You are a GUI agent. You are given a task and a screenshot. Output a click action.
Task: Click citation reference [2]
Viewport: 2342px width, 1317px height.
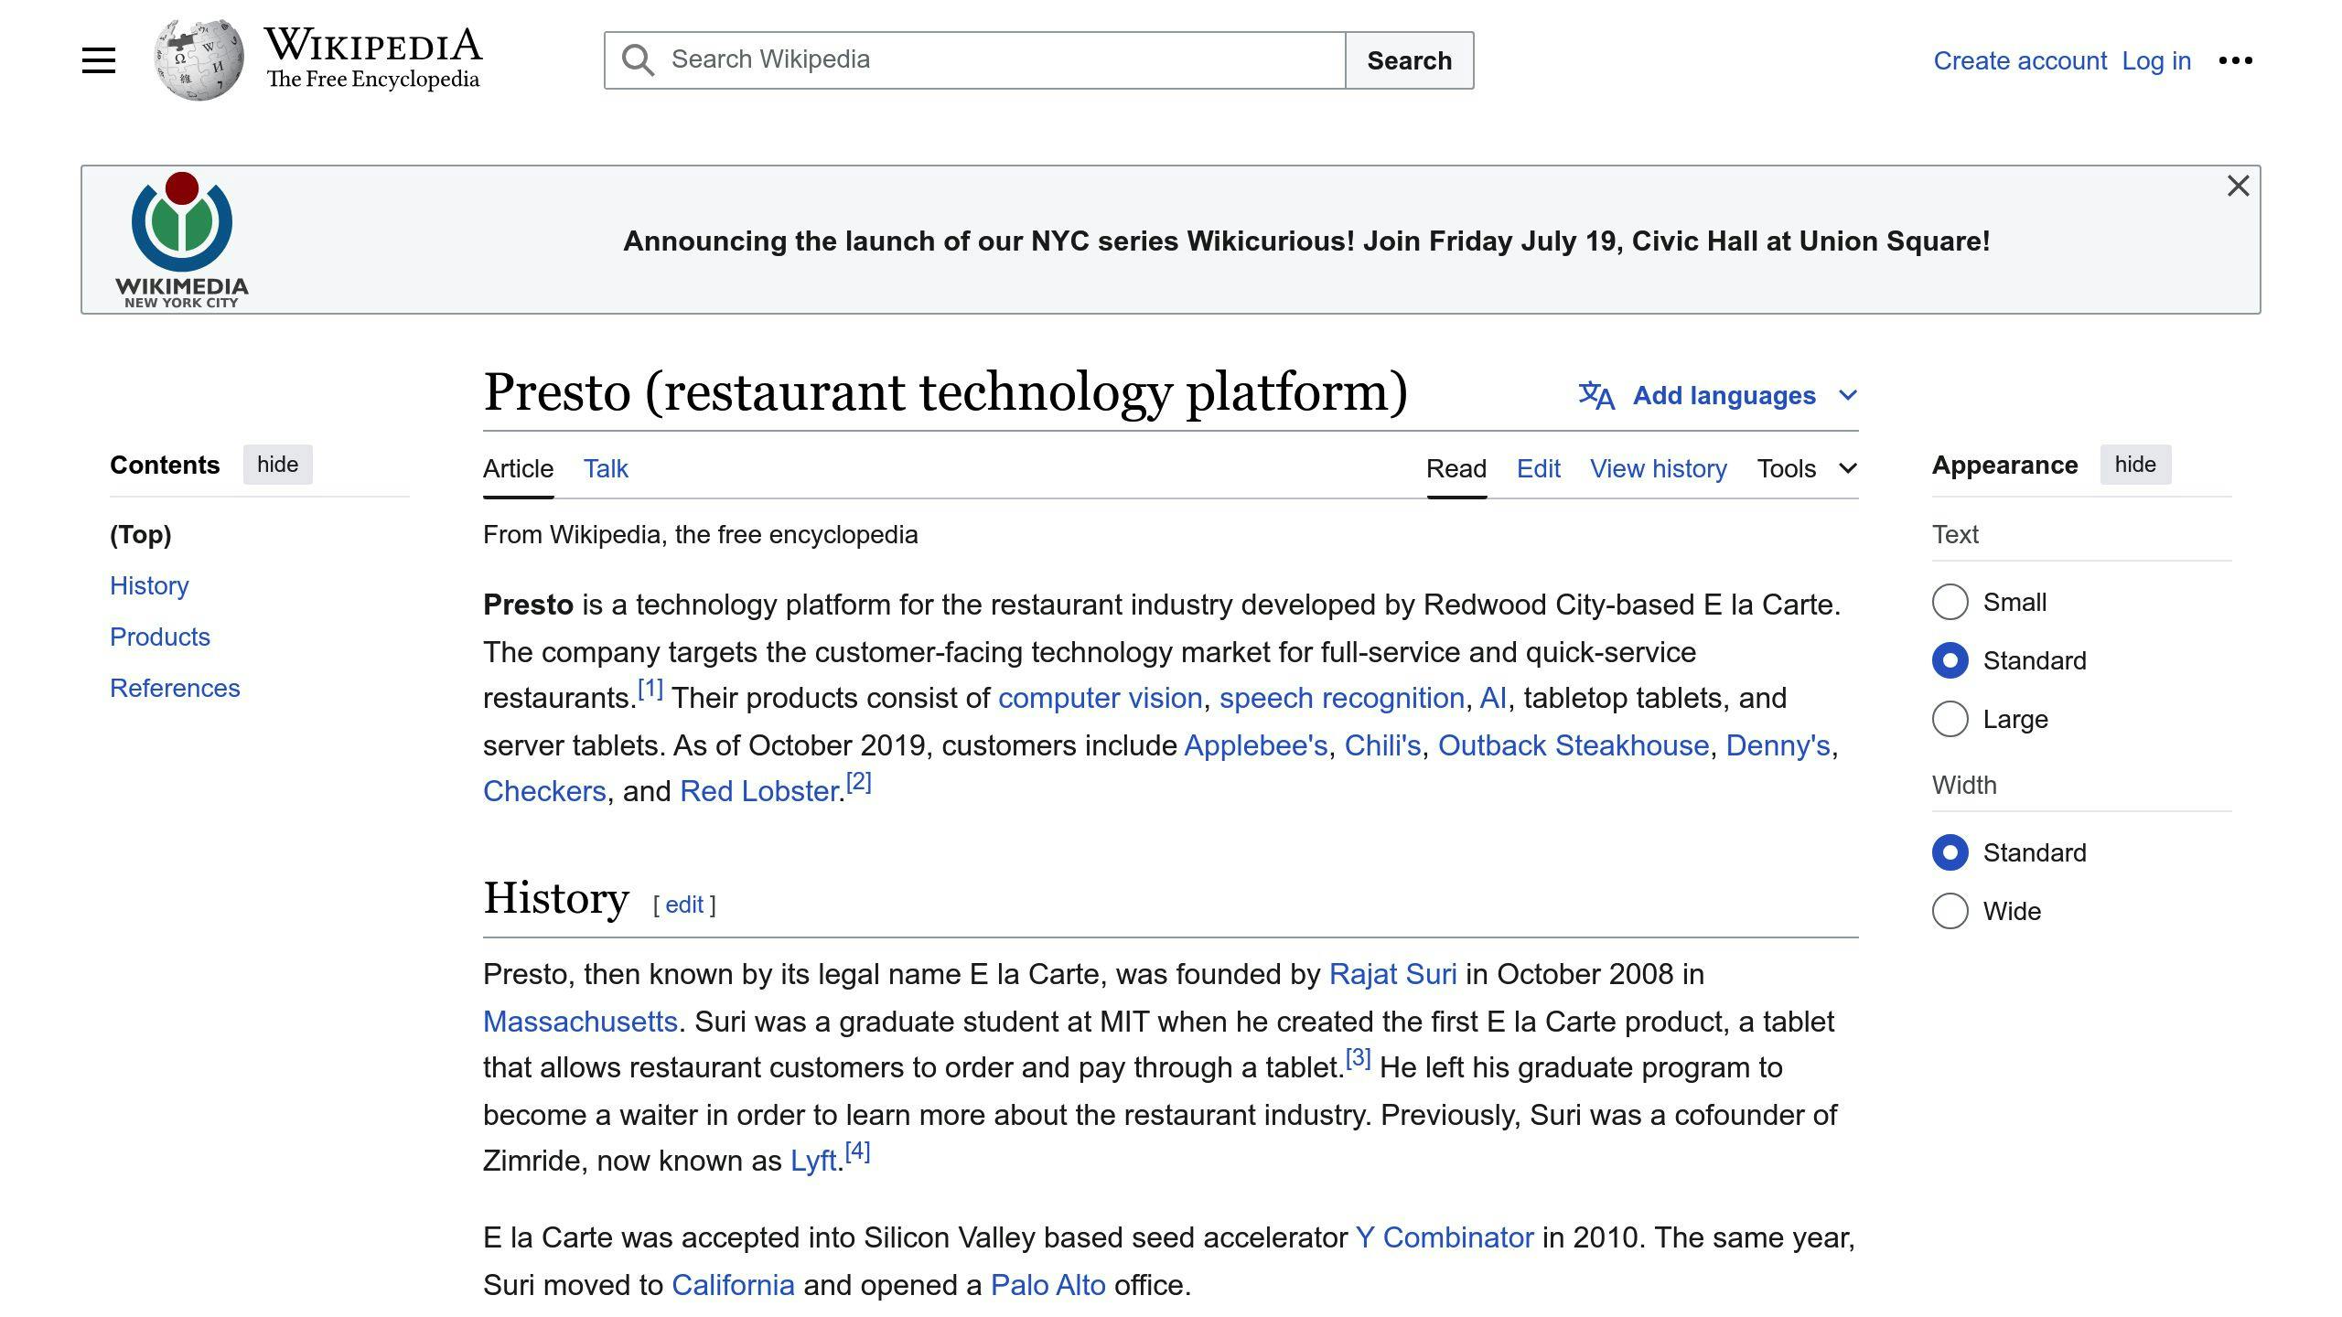tap(858, 782)
